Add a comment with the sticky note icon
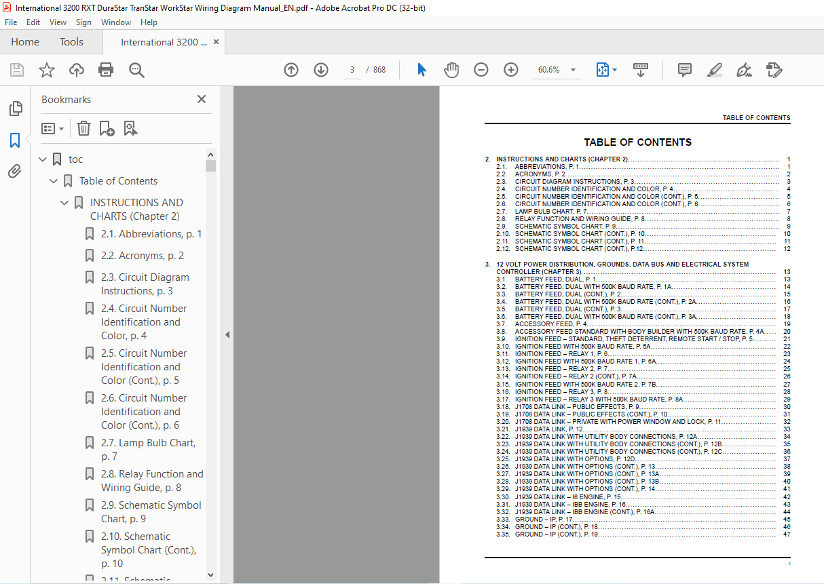This screenshot has width=824, height=584. click(x=685, y=70)
